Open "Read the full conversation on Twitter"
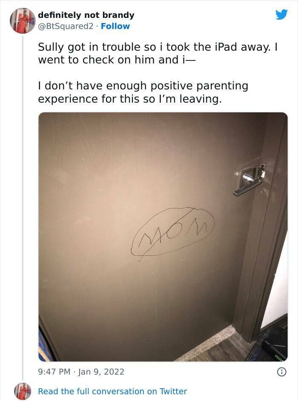This screenshot has width=298, height=401. [x=112, y=391]
